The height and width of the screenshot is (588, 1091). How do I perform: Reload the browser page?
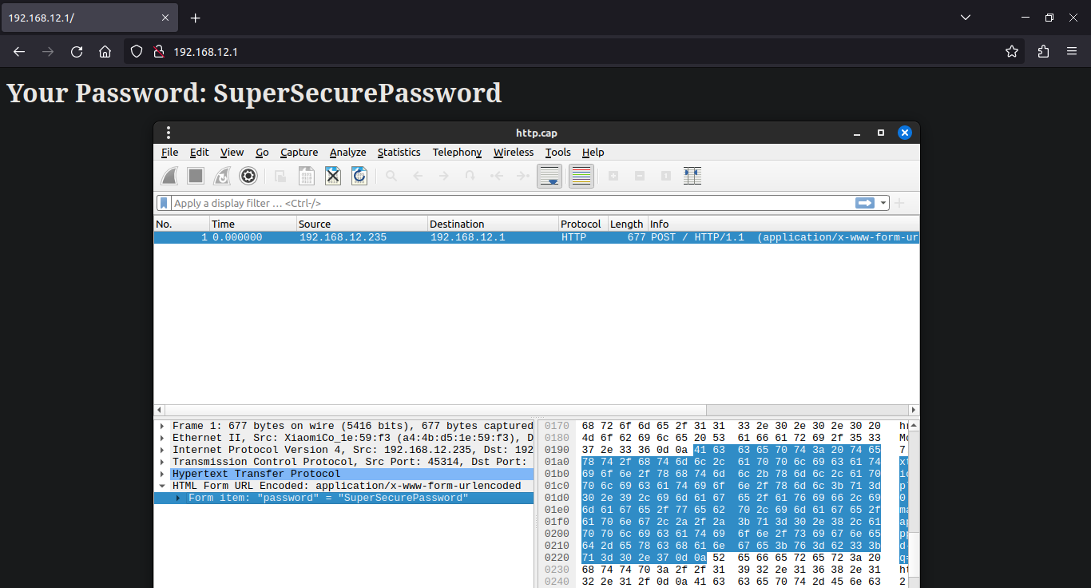[x=77, y=52]
